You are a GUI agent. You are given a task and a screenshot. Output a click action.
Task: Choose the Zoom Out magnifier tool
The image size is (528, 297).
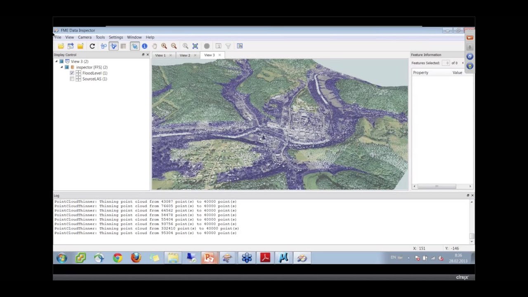[174, 46]
